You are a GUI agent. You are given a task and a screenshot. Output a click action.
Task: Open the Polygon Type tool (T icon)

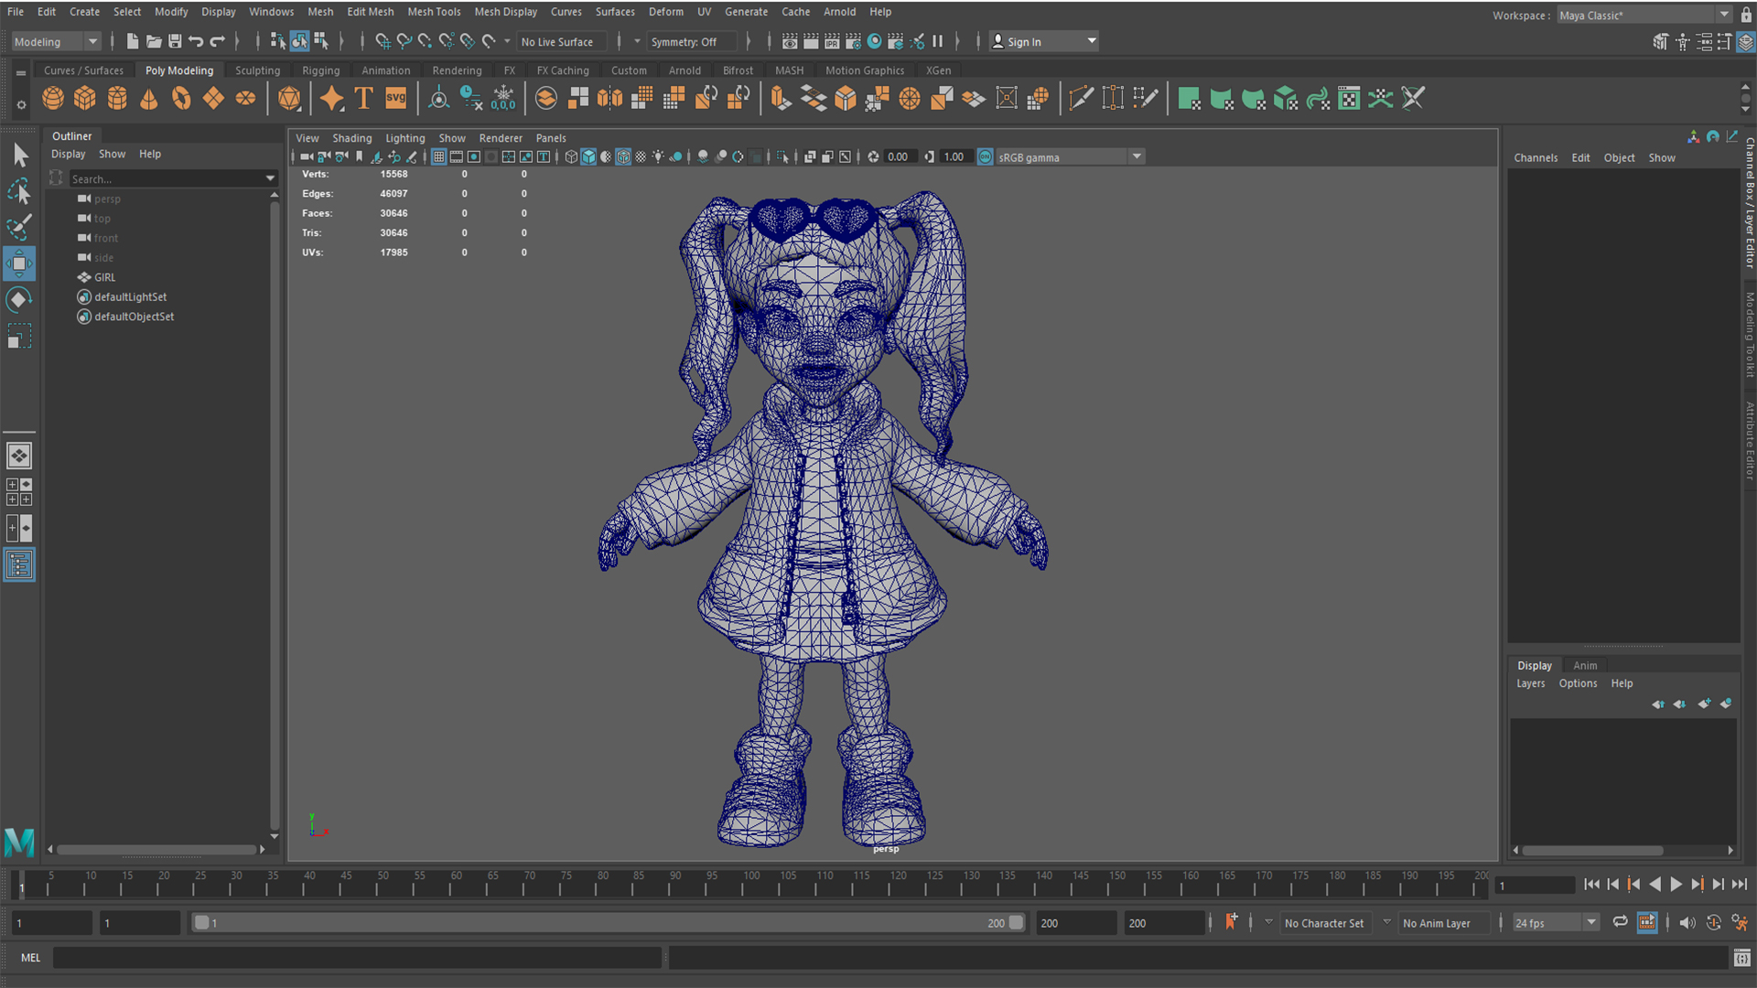pyautogui.click(x=363, y=98)
